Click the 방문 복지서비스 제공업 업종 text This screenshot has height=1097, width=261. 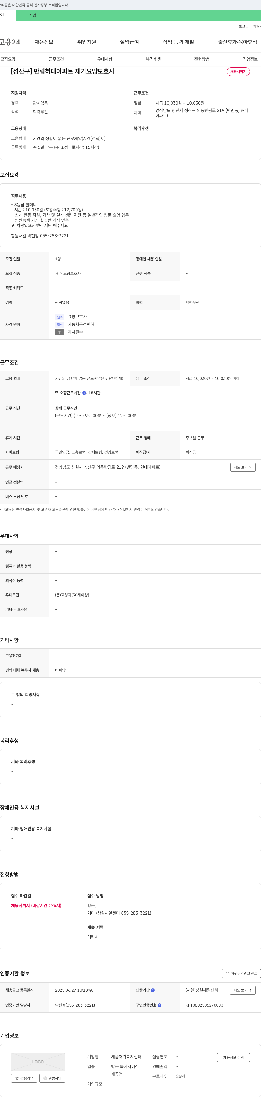[x=125, y=1070]
